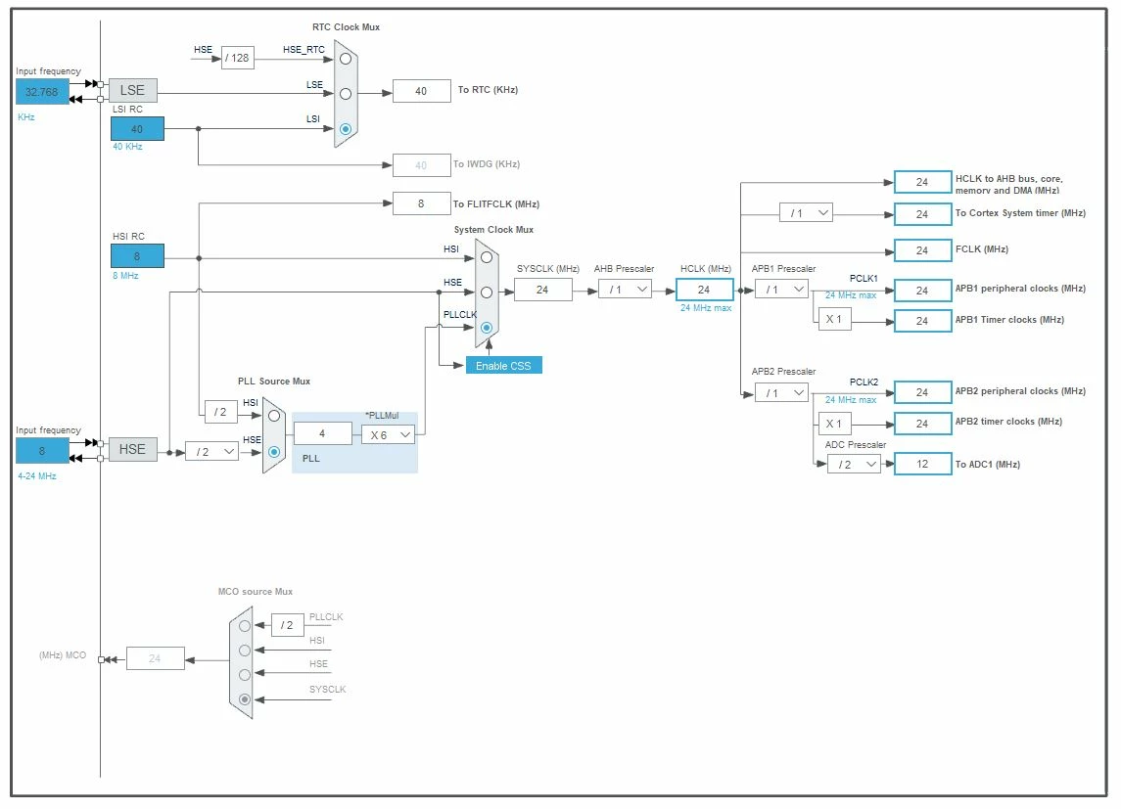Click the MCO source Mux label
This screenshot has width=1121, height=809.
256,591
